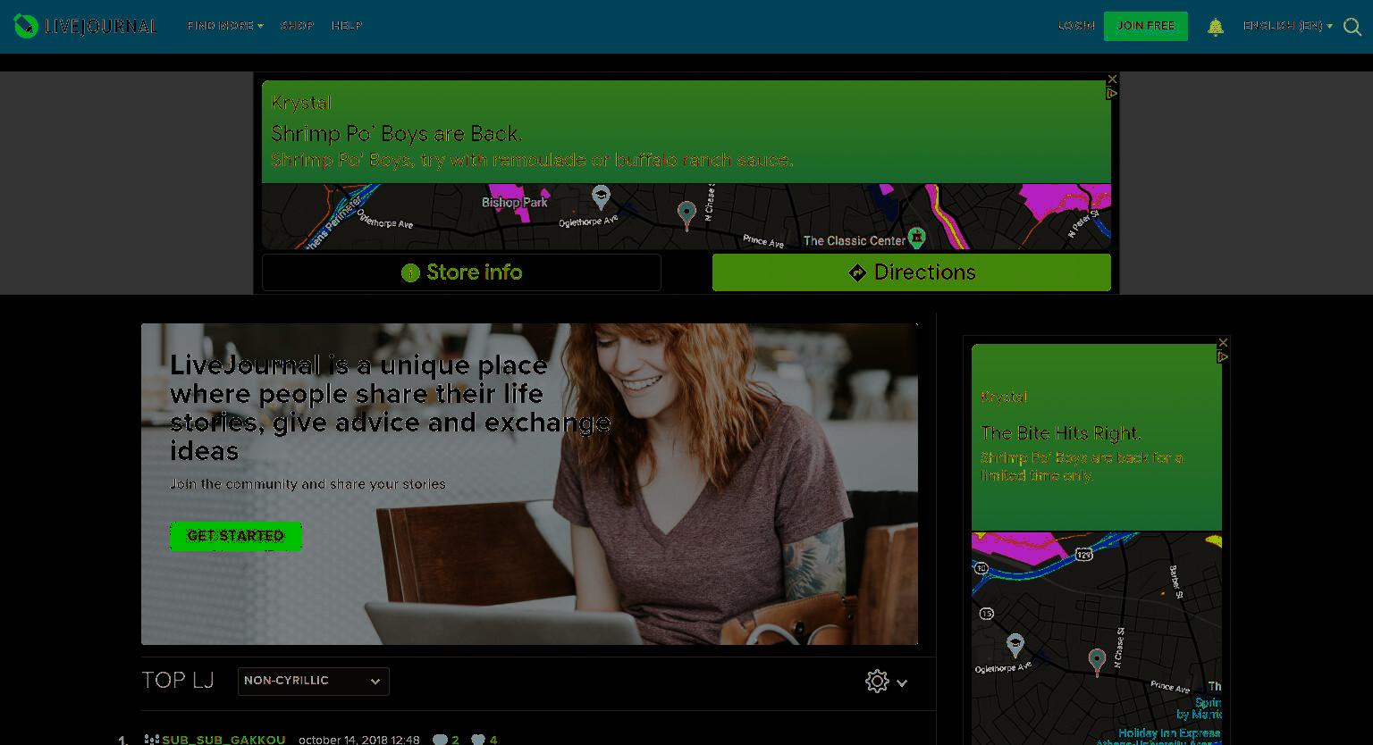This screenshot has height=745, width=1373.
Task: Close the top Krystal banner ad
Action: pos(1112,79)
